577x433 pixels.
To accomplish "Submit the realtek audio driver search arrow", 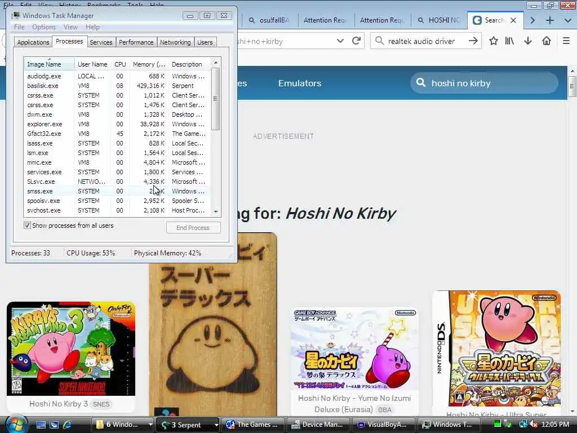I will 473,41.
